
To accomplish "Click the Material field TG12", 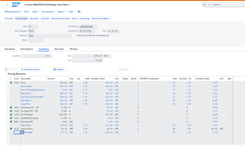I will (x=50, y=36).
